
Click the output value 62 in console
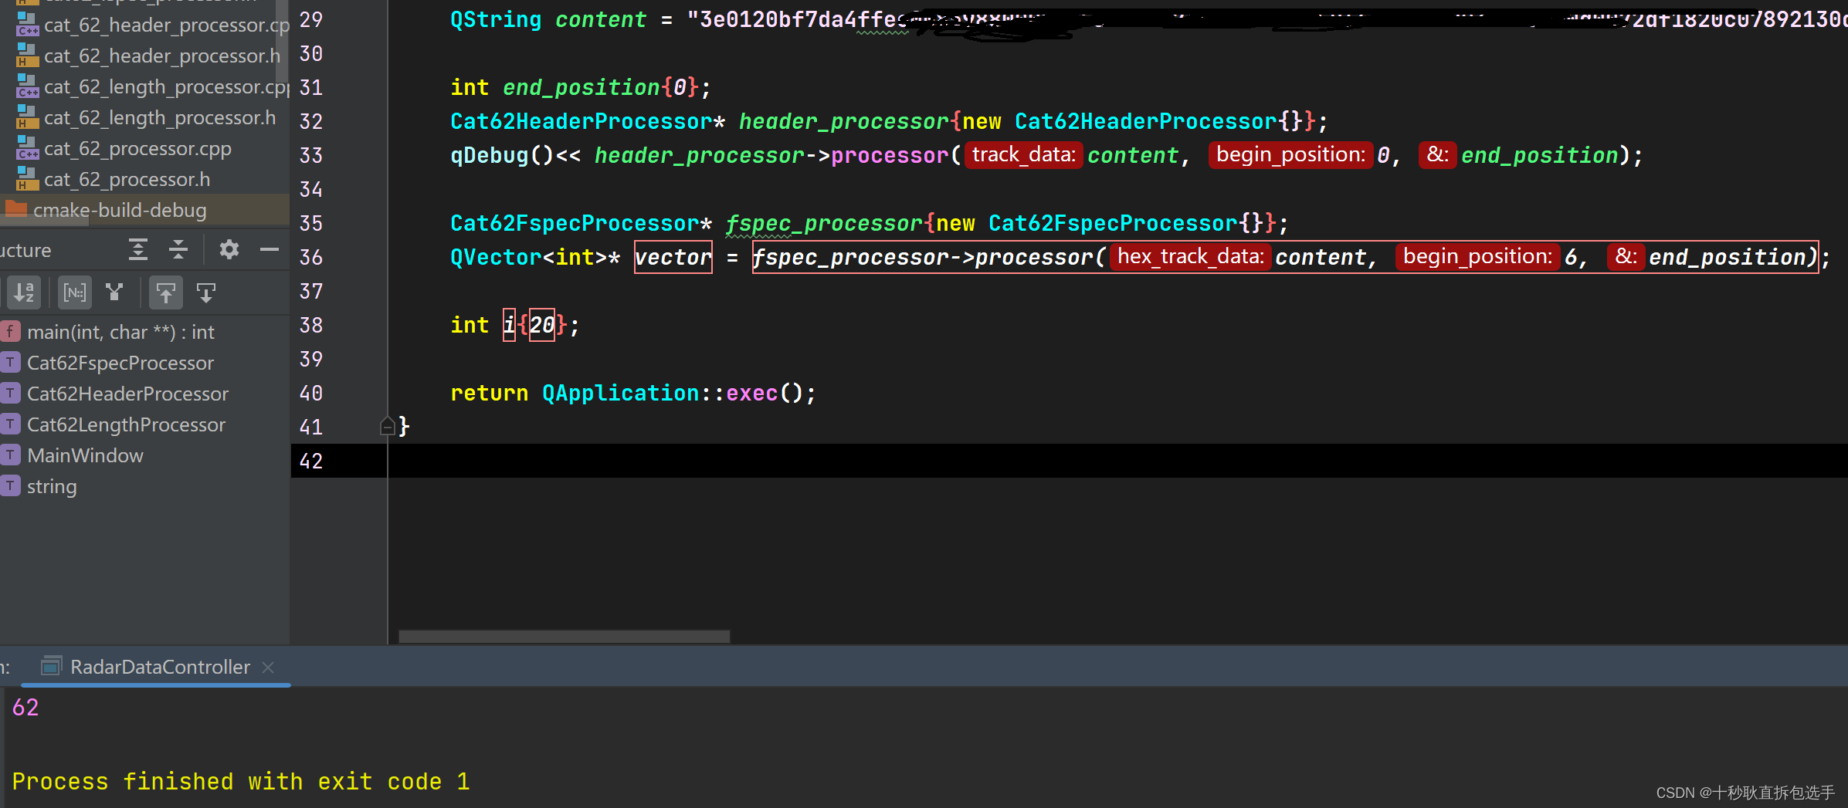pos(25,708)
